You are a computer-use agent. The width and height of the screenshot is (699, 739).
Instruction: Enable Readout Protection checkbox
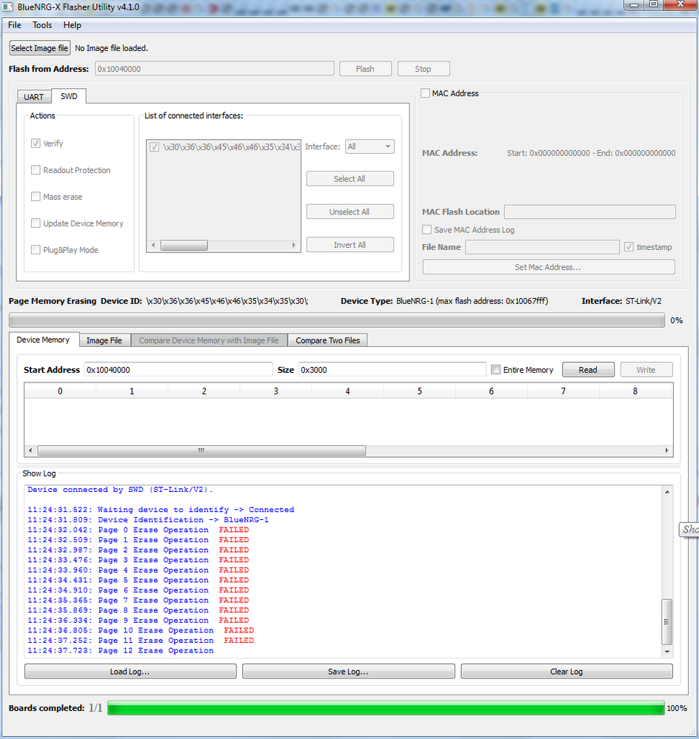(36, 170)
